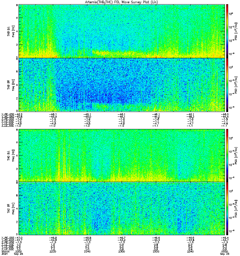This screenshot has width=240, height=256.
Task: Click the 2200 time tick label
Action: tap(19, 252)
